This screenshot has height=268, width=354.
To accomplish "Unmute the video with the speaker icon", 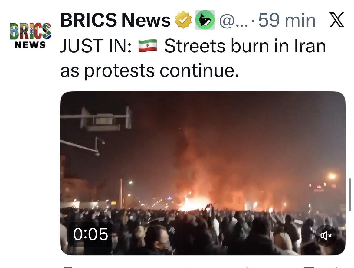I will point(326,236).
